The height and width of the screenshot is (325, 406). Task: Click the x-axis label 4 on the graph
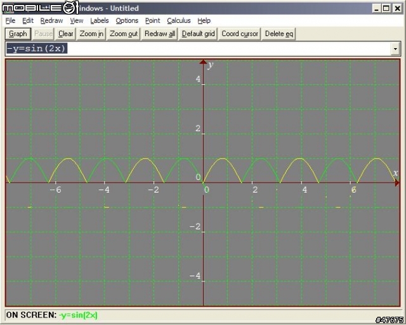(304, 190)
